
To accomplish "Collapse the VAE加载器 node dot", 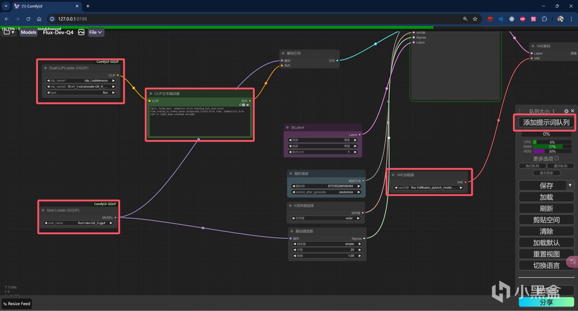I will pyautogui.click(x=393, y=175).
